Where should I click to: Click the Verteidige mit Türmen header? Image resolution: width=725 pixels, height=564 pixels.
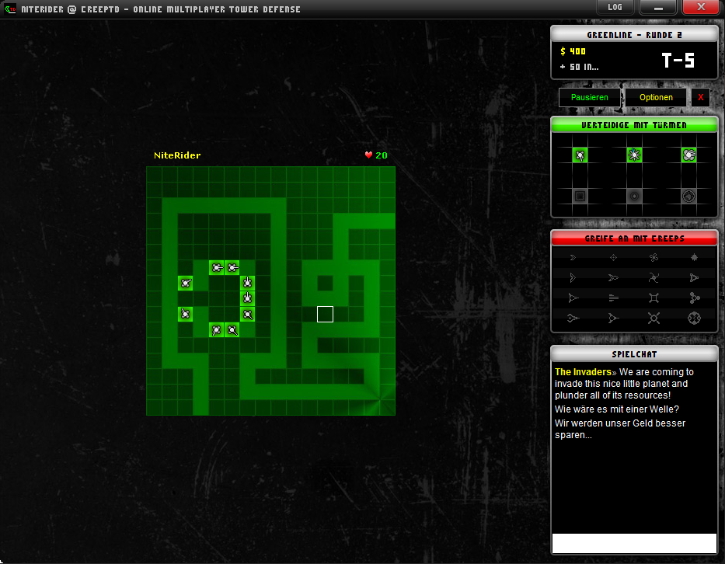pyautogui.click(x=634, y=125)
